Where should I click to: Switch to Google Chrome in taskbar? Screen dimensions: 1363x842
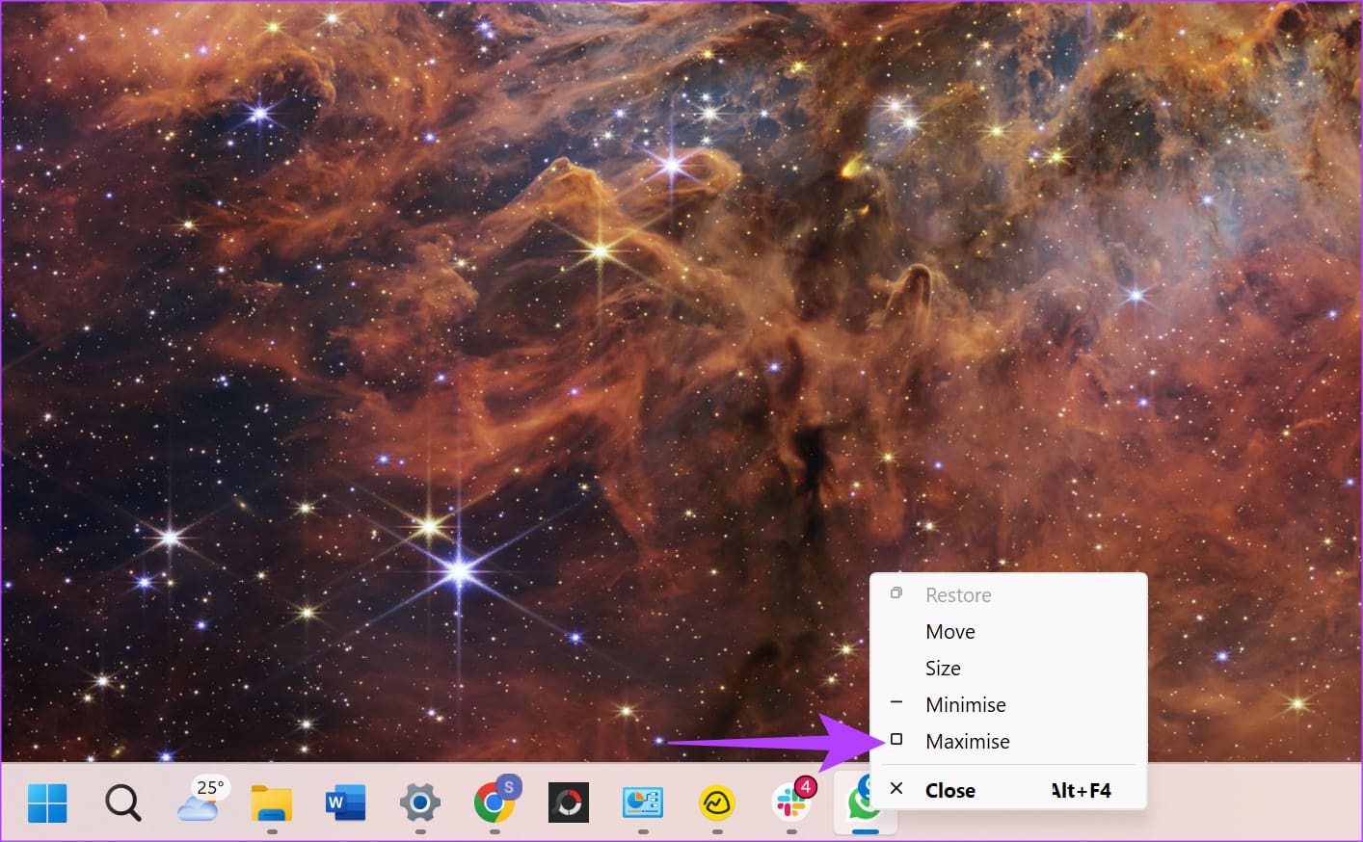point(494,803)
